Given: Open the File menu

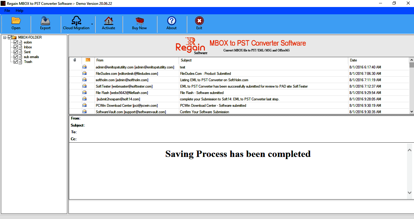Looking at the screenshot, I should click(x=7, y=11).
